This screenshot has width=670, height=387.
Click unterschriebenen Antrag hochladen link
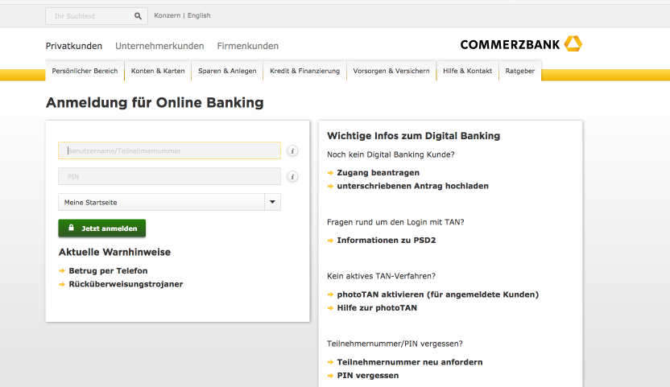tap(413, 186)
